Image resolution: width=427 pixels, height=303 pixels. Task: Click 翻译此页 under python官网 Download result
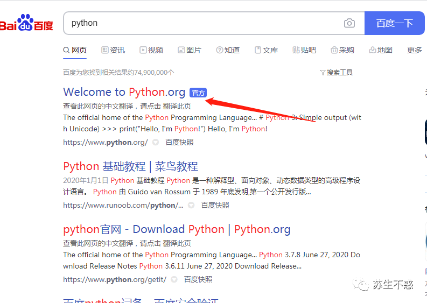point(177,243)
